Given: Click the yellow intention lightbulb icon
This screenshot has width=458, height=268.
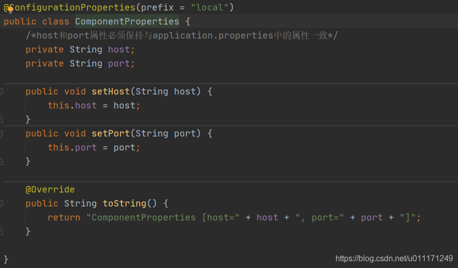Looking at the screenshot, I should [10, 10].
